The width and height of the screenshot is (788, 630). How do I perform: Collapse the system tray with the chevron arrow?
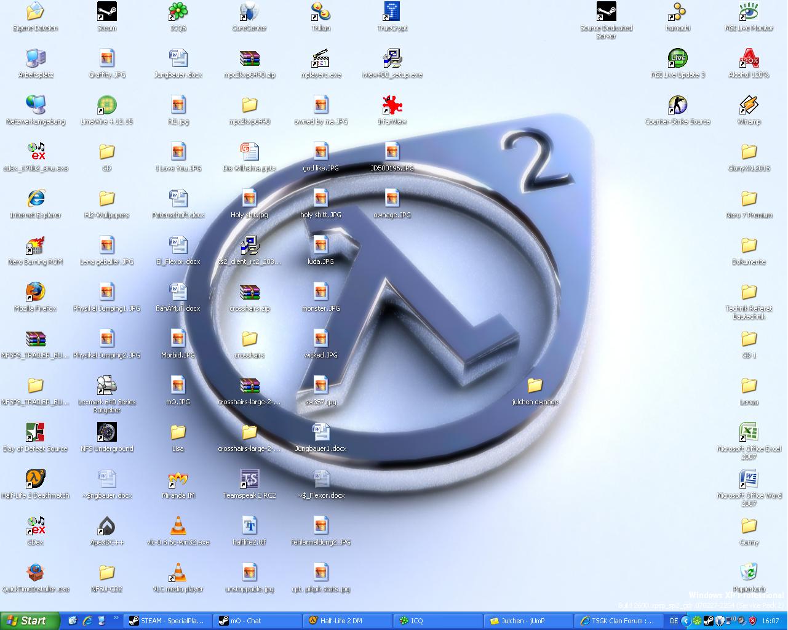point(687,621)
